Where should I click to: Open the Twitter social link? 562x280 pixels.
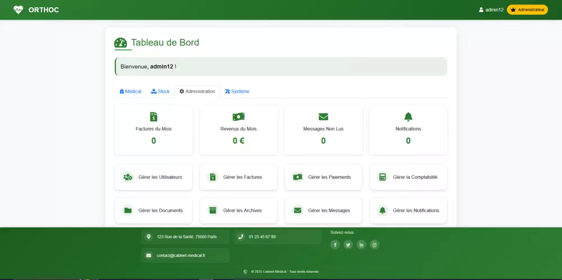point(348,245)
